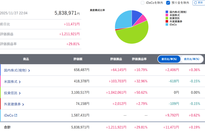Screen dimensions: 205x131
Task: Click the 評価額 column header
Action: (x=78, y=59)
